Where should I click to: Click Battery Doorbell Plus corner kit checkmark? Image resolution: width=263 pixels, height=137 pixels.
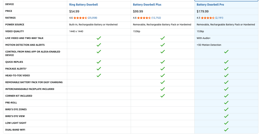162,96
